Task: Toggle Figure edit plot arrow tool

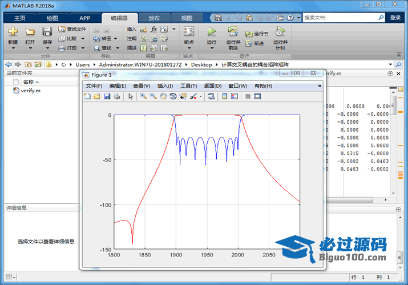Action: pos(131,96)
